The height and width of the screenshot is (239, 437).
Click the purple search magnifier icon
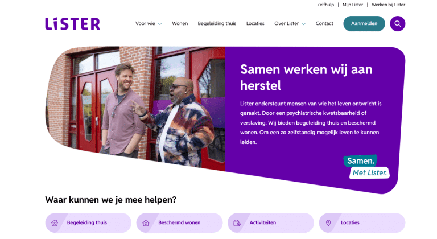pyautogui.click(x=397, y=24)
